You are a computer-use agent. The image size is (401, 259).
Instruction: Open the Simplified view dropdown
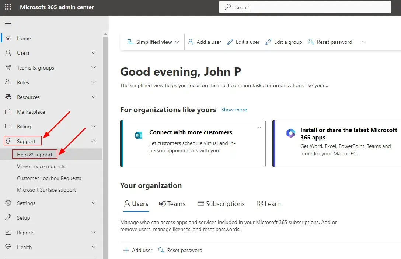click(153, 42)
